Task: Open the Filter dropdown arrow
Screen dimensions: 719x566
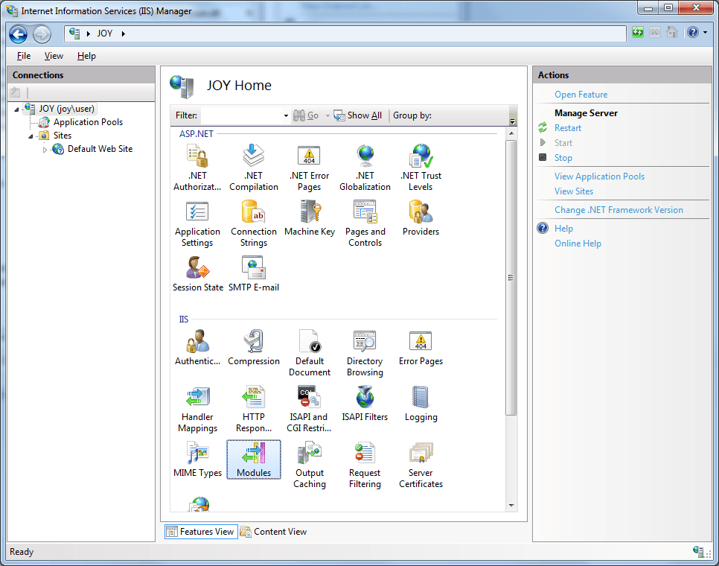Action: click(286, 116)
